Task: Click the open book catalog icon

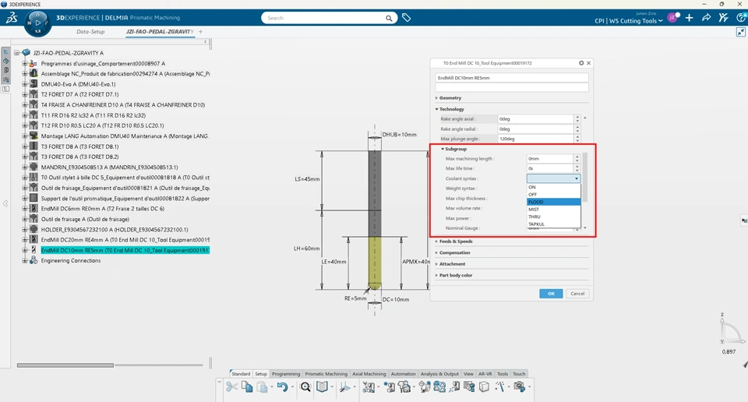Action: click(322, 386)
